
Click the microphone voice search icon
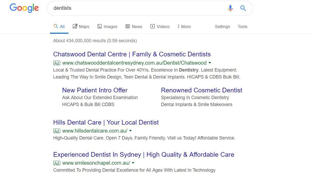click(230, 8)
